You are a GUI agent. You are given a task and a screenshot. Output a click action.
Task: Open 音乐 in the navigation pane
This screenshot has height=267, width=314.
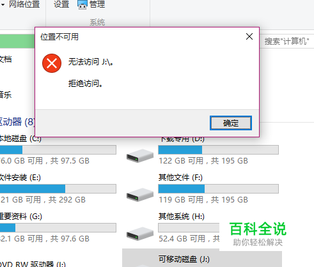6,95
